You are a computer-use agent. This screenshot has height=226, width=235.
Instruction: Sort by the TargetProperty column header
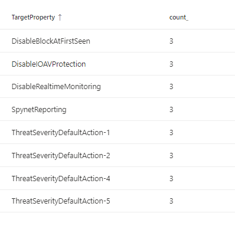point(33,17)
